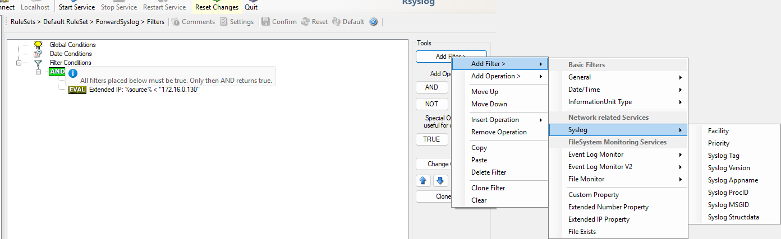Click the Date Conditions calendar icon
Image resolution: width=781 pixels, height=239 pixels.
coord(38,54)
